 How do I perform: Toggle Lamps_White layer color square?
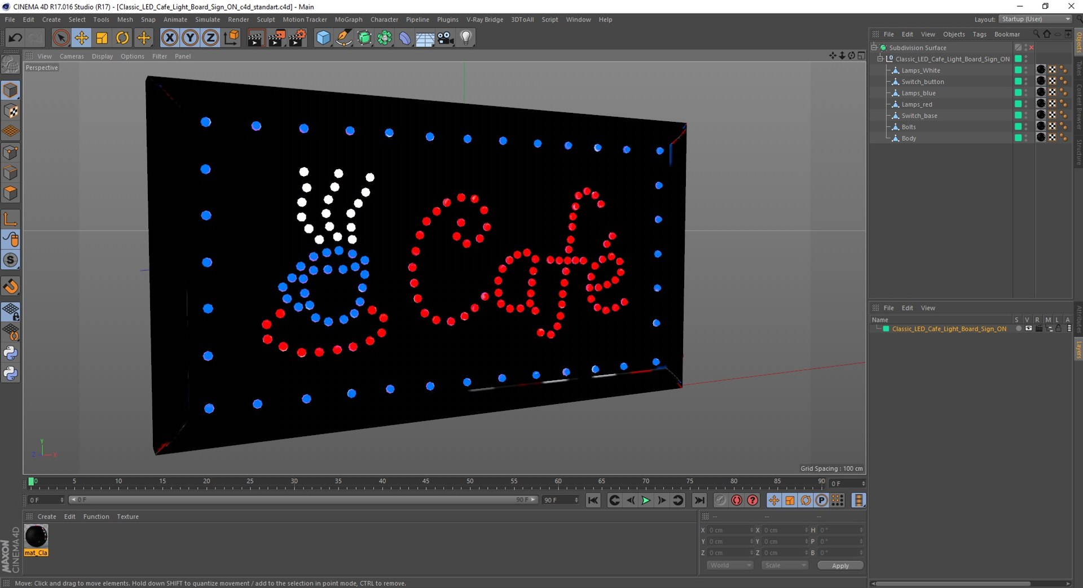pos(1018,70)
